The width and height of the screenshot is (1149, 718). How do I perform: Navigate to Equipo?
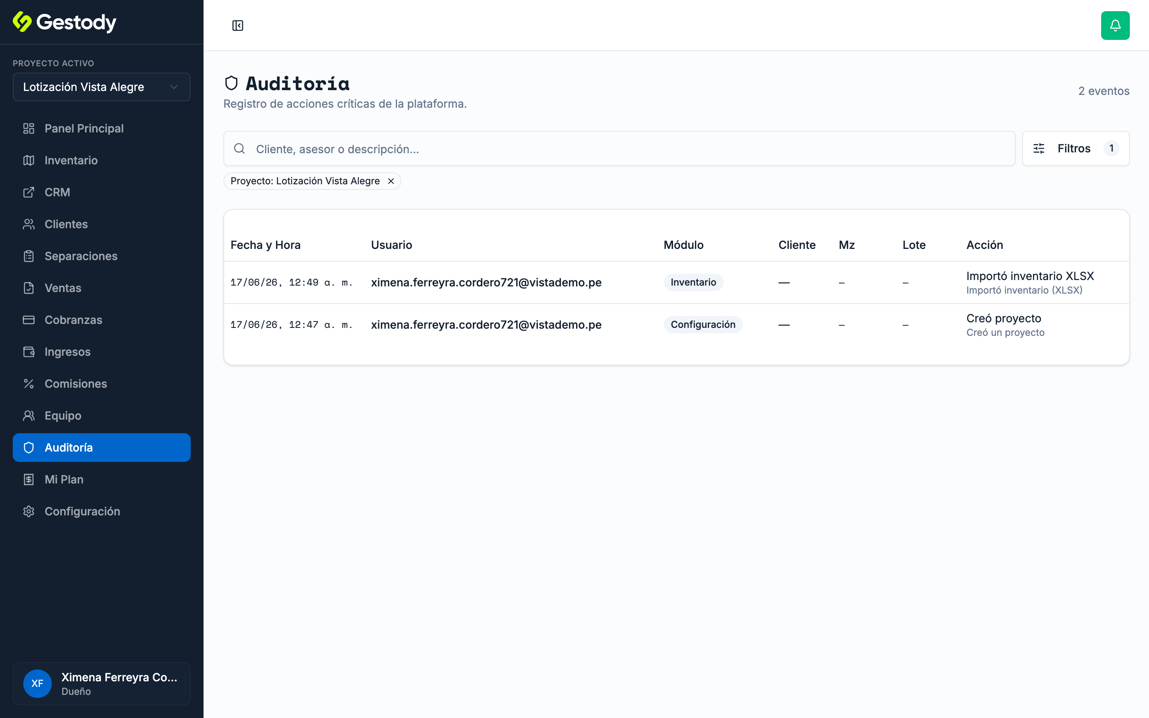pos(102,416)
